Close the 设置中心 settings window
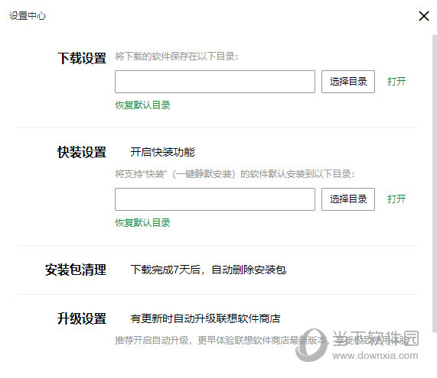The width and height of the screenshot is (437, 378). (424, 16)
